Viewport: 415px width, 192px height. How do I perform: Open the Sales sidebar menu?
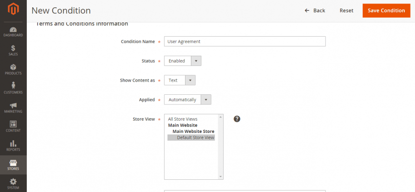click(x=13, y=51)
